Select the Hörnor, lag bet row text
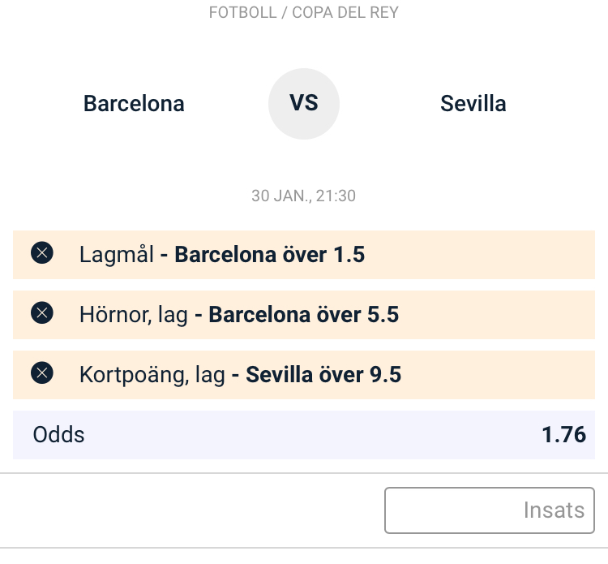 point(239,315)
